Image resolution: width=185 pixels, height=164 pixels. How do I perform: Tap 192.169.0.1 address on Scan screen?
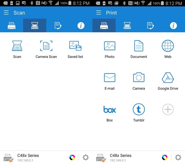coord(25,160)
